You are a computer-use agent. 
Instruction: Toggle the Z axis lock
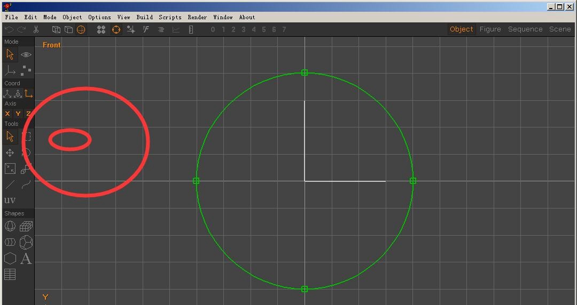28,114
